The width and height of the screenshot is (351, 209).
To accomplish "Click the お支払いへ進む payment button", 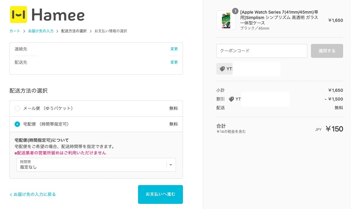I will pos(160,194).
